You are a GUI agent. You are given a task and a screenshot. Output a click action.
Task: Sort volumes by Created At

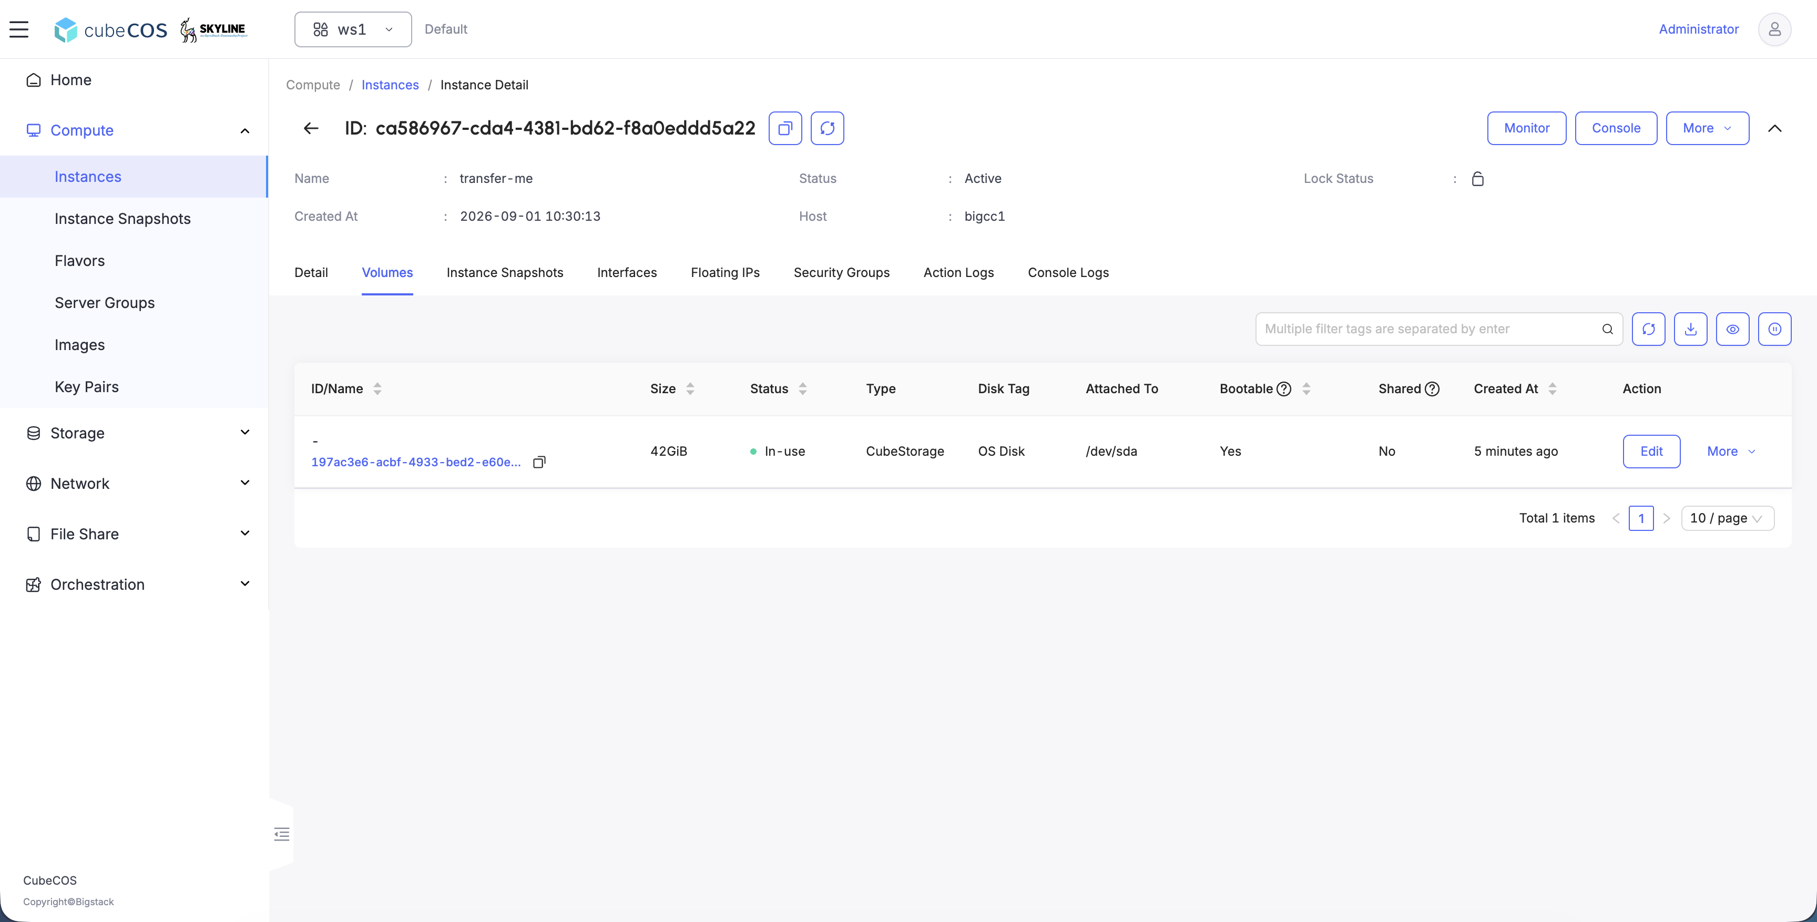pyautogui.click(x=1553, y=388)
